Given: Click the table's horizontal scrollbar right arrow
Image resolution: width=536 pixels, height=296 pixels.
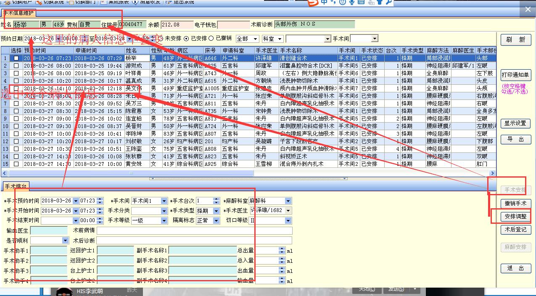Looking at the screenshot, I should 493,173.
